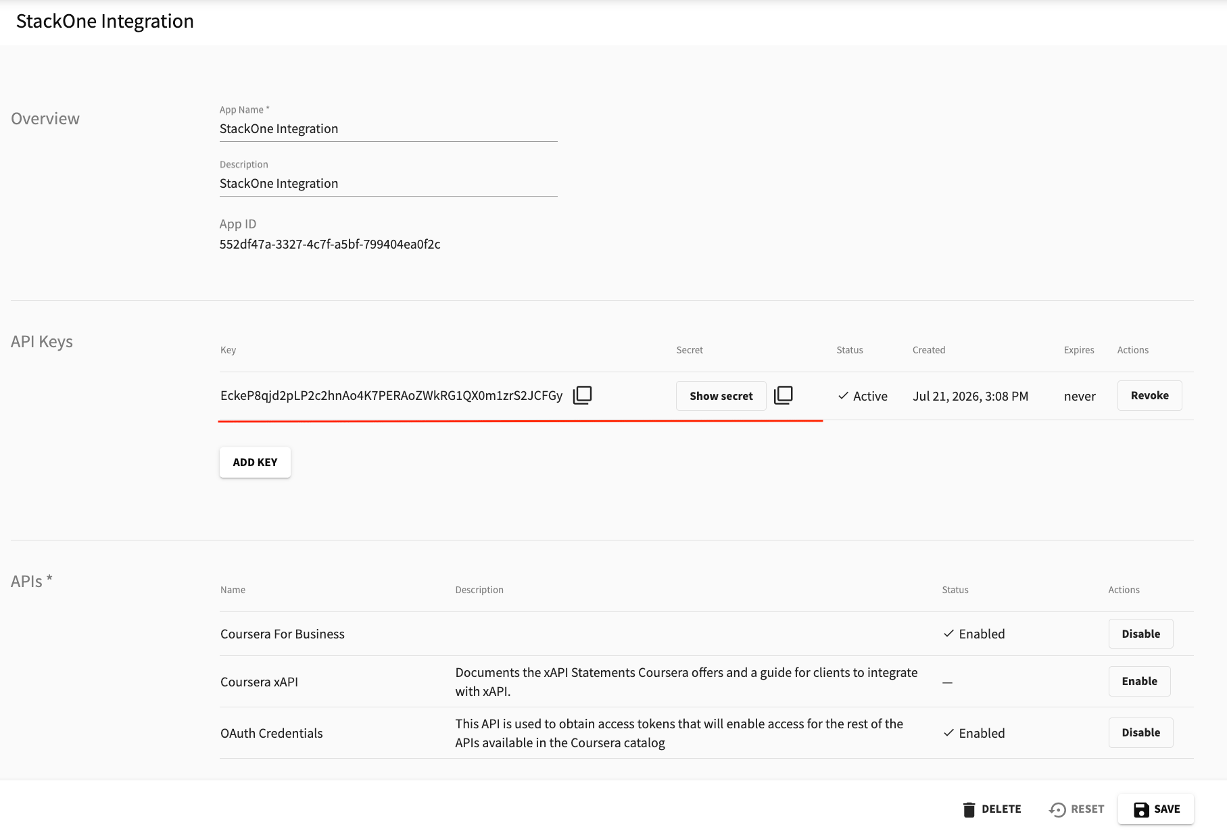Click the Key column header

[228, 350]
